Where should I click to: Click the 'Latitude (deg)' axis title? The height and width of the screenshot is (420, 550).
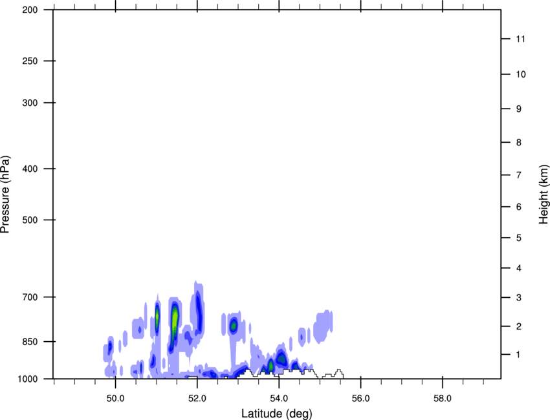(276, 414)
